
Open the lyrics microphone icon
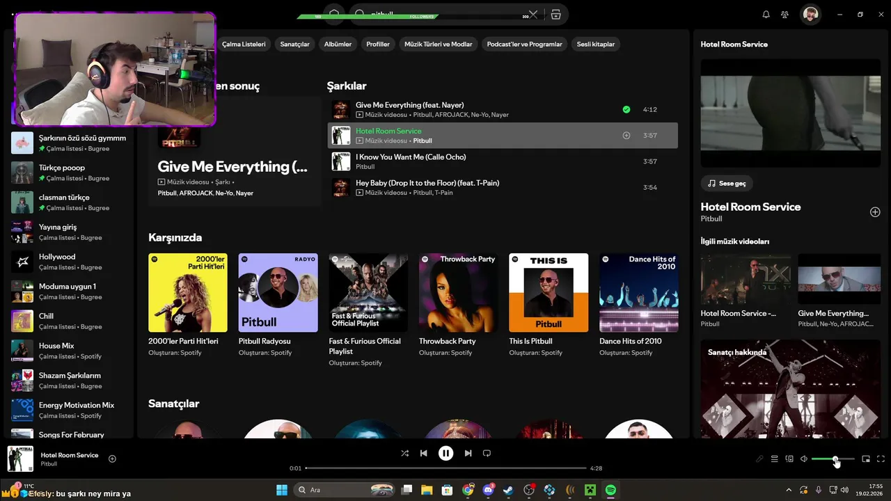pos(759,459)
